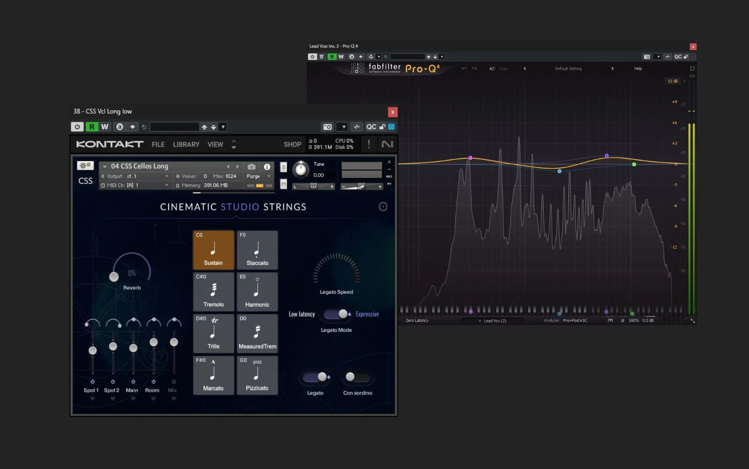This screenshot has height=469, width=749.
Task: Select Trills articulation
Action: pos(213,333)
